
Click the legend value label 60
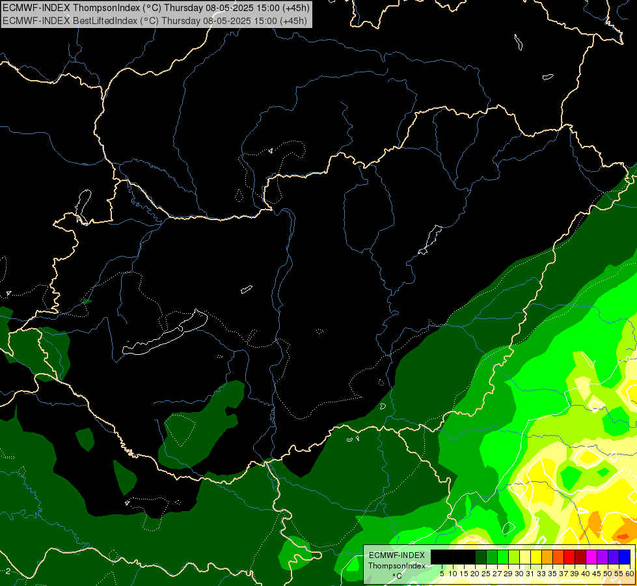(630, 574)
